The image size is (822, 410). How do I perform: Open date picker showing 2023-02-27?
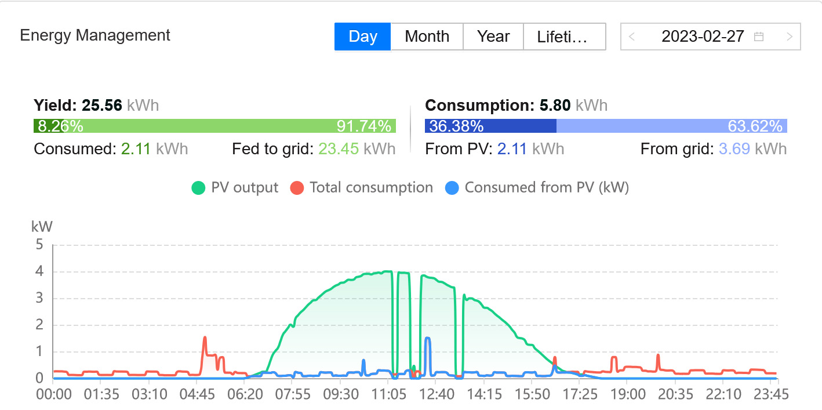[703, 37]
